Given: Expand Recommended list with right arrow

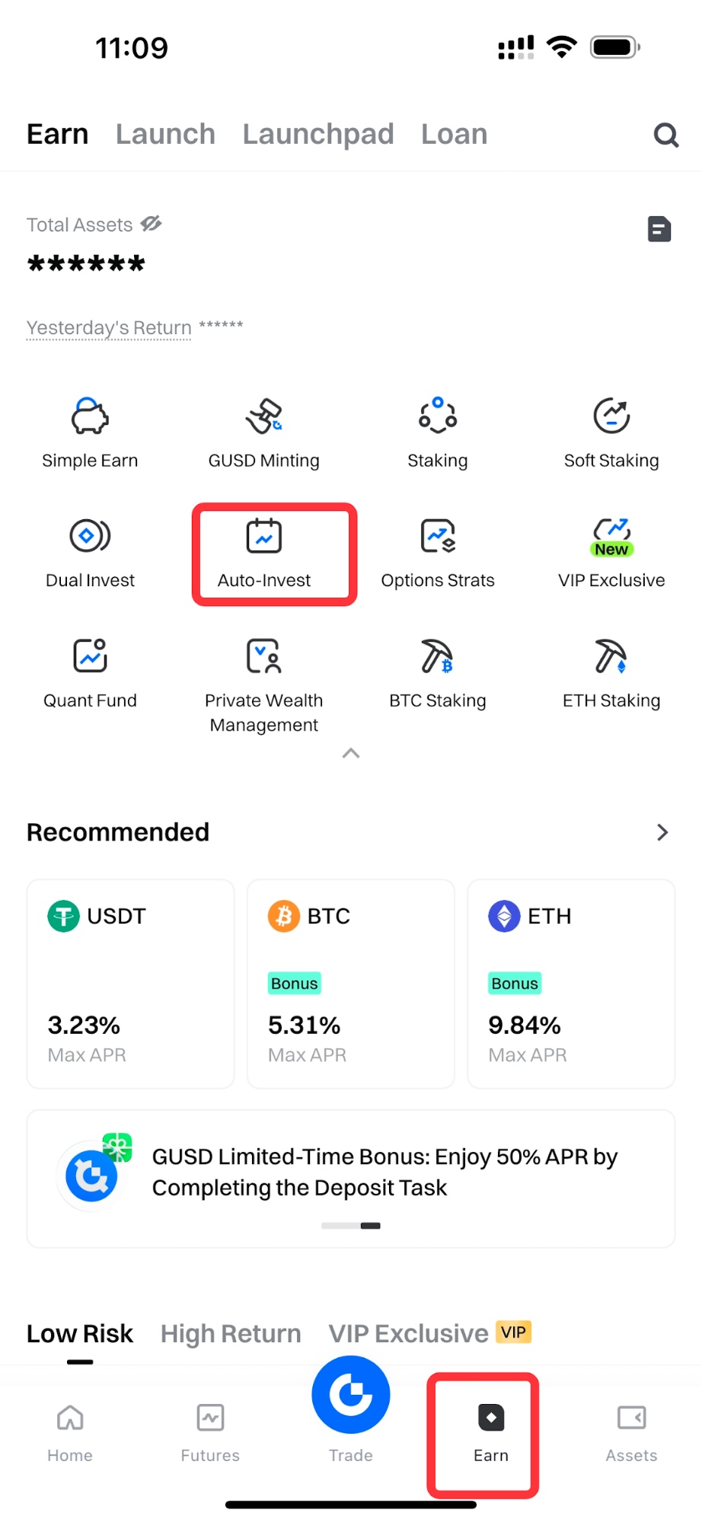Looking at the screenshot, I should tap(662, 832).
